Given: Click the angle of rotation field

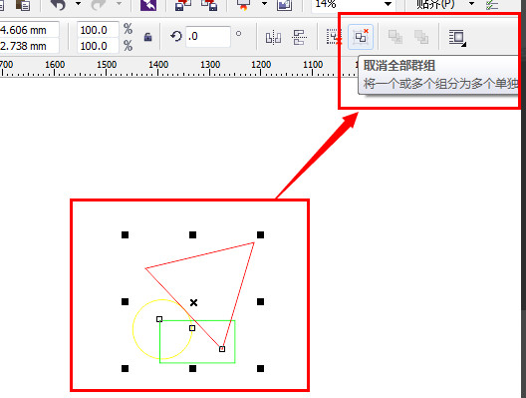Looking at the screenshot, I should click(x=207, y=36).
